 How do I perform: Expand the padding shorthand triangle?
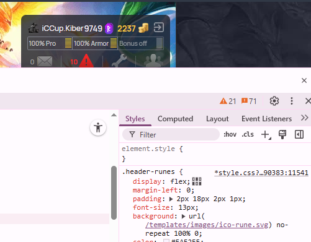171,199
